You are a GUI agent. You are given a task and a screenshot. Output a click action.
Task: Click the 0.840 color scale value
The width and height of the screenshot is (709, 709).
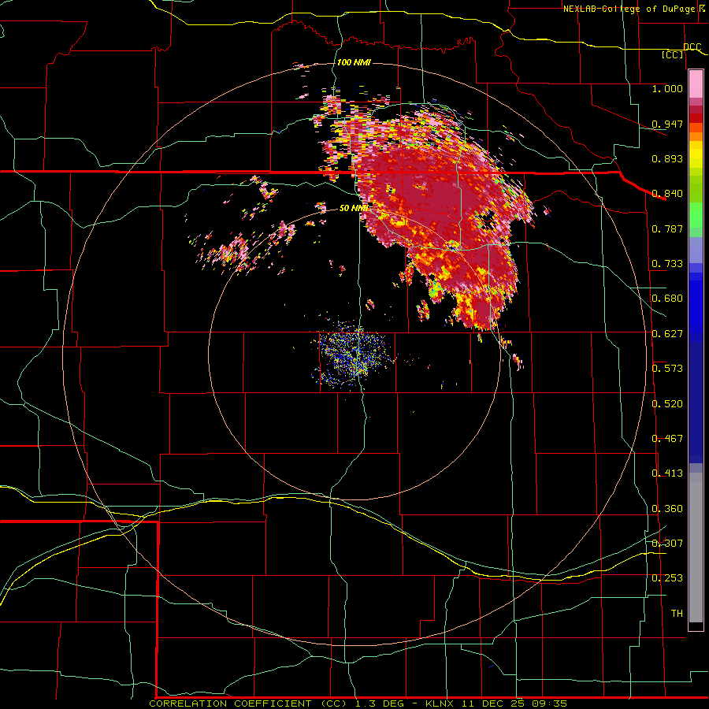667,194
